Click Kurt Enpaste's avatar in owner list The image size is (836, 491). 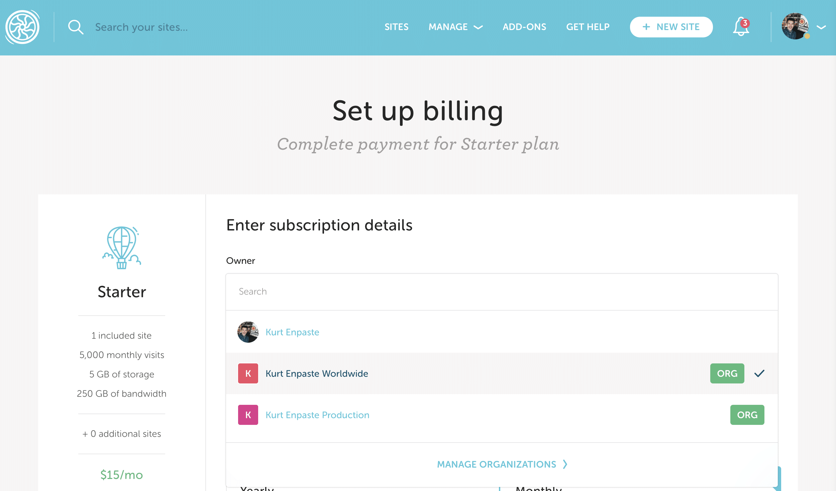248,332
